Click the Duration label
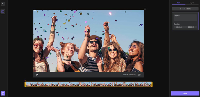The height and width of the screenshot is (97, 200). coord(177,24)
